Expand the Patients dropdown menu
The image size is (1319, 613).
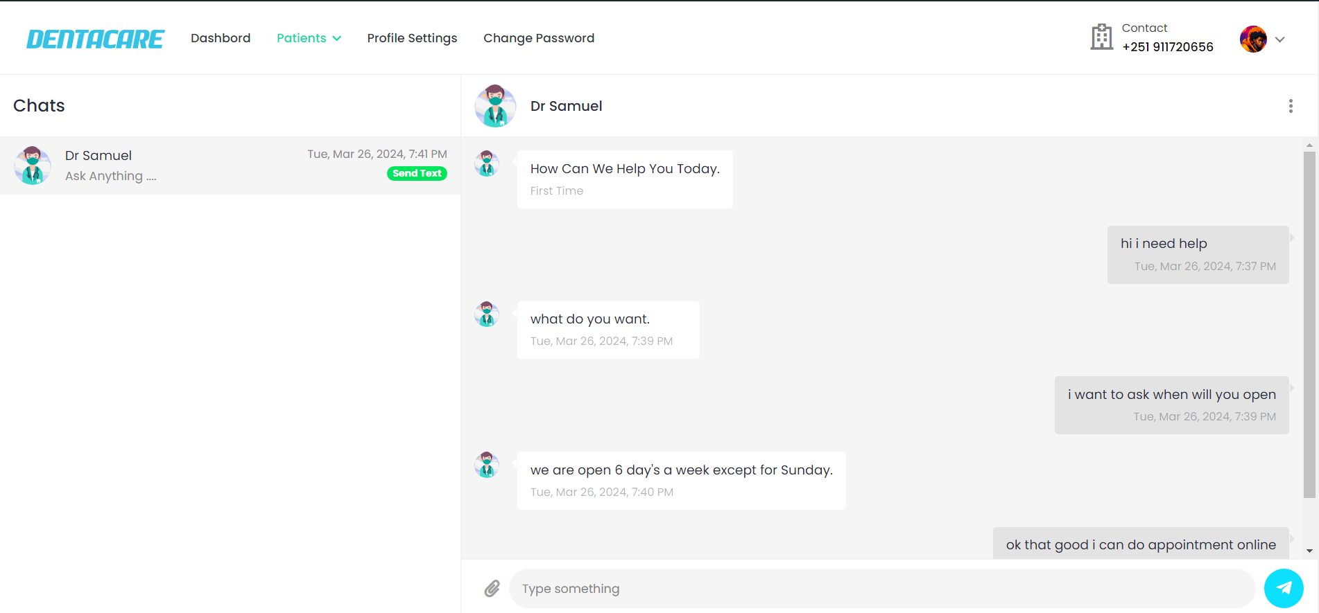point(309,38)
